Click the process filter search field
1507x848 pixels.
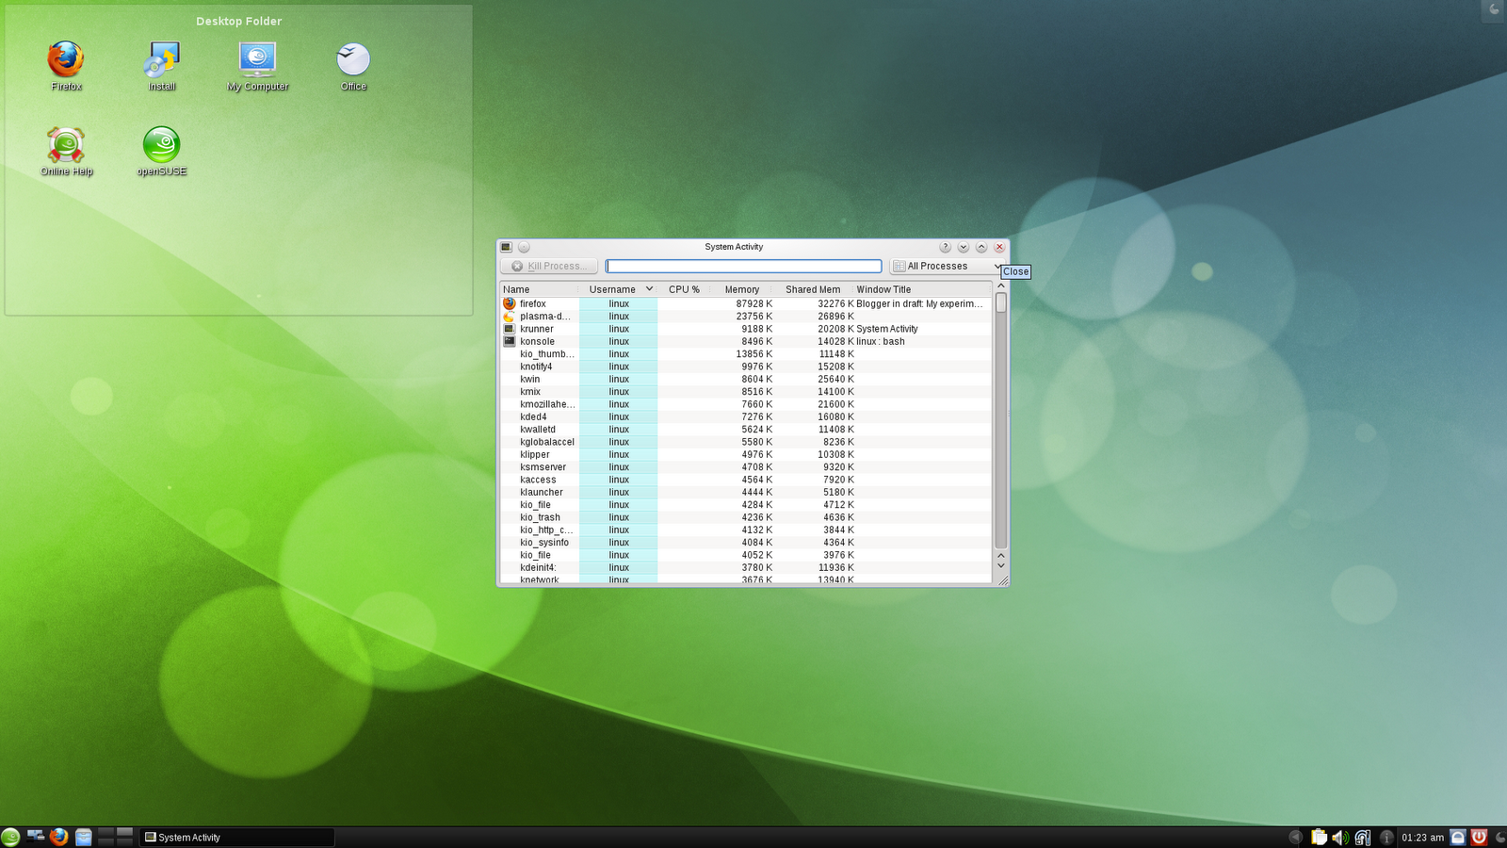tap(743, 266)
